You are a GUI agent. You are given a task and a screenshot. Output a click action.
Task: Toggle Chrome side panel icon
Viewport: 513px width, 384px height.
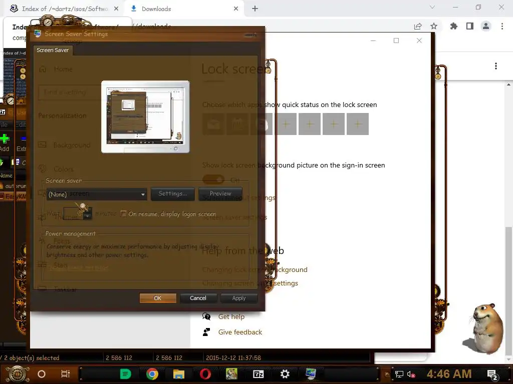pos(470,26)
